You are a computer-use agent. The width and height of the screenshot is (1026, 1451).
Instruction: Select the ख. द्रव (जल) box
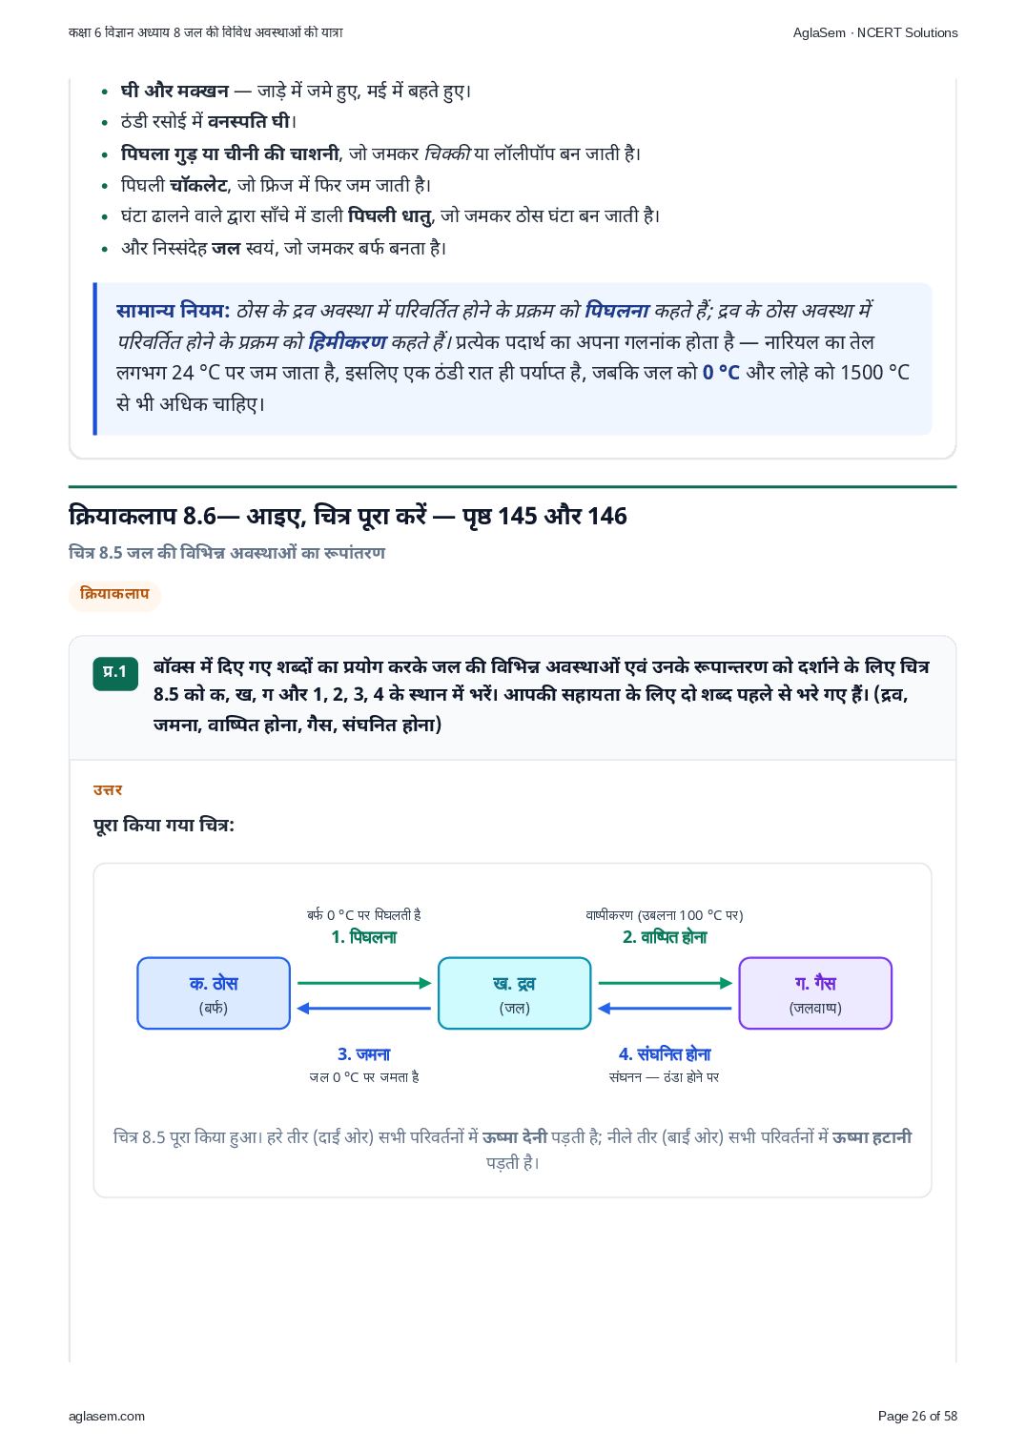[x=515, y=993]
